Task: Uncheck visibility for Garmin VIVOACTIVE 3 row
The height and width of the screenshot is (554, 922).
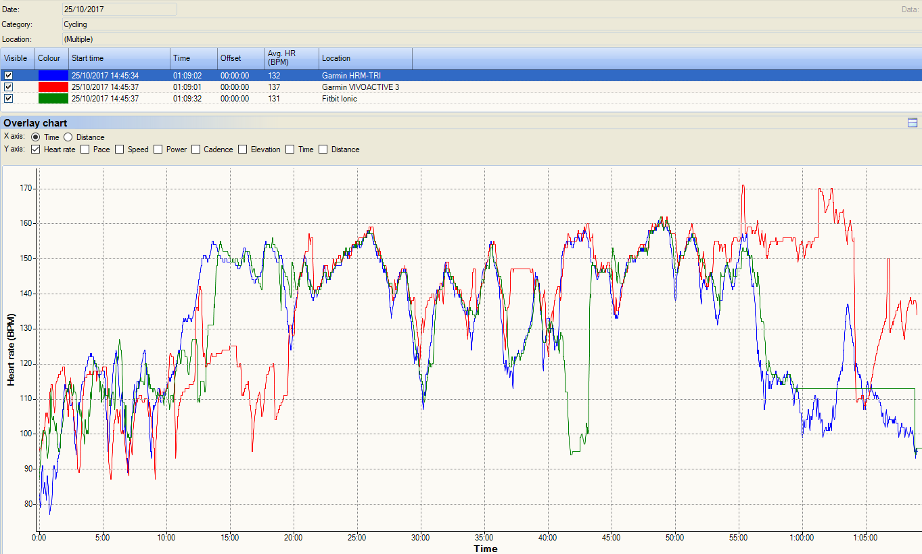Action: [x=9, y=87]
